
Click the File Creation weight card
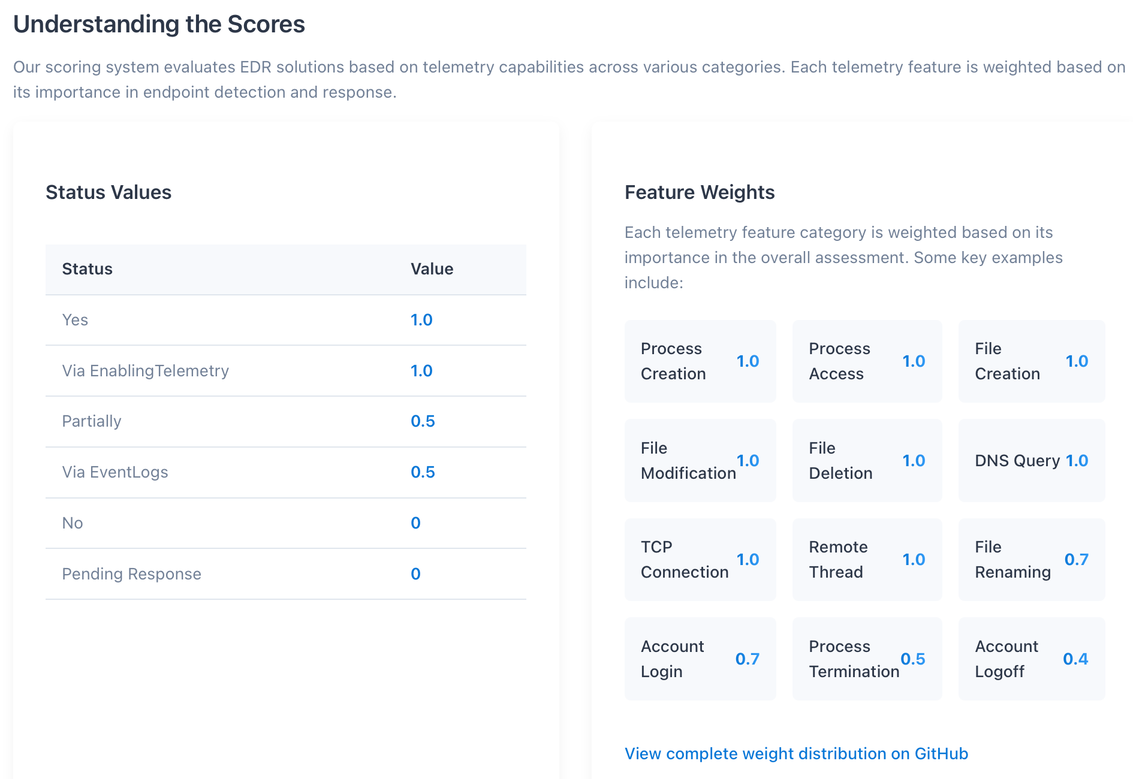point(1032,361)
